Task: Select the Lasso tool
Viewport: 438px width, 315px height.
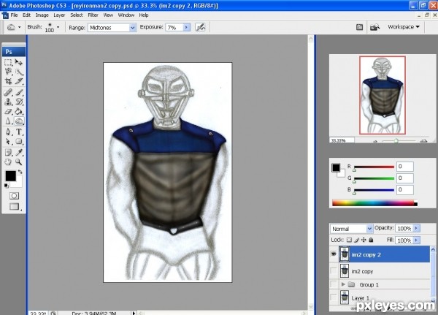Action: point(8,72)
